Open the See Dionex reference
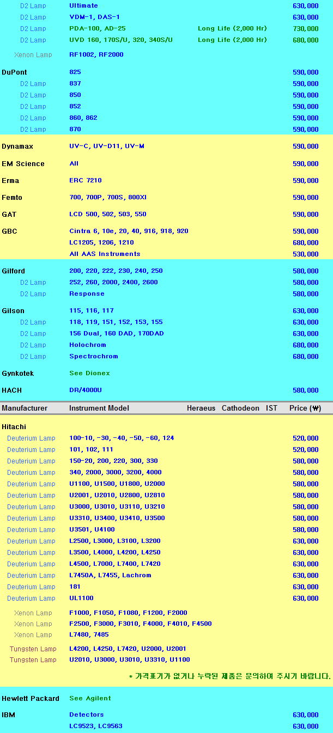The width and height of the screenshot is (333, 733). point(89,373)
